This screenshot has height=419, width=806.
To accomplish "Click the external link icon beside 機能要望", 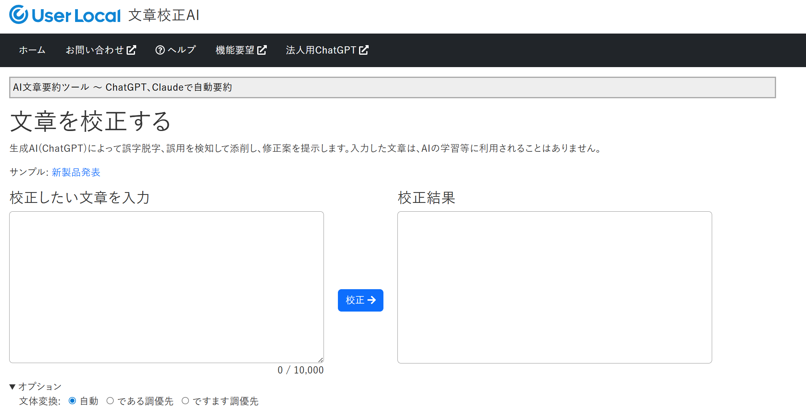I will (x=262, y=50).
